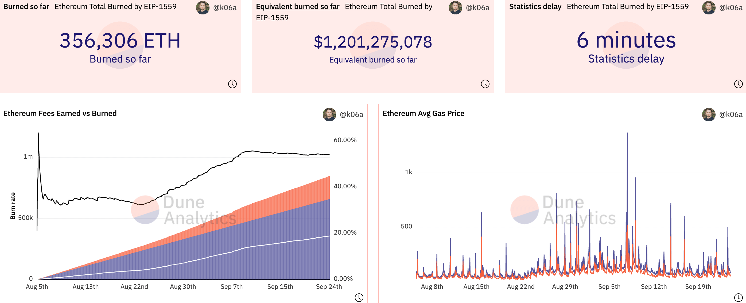The image size is (746, 303).
Task: Click k06a avatar on Statistics delay card
Action: click(x=709, y=7)
